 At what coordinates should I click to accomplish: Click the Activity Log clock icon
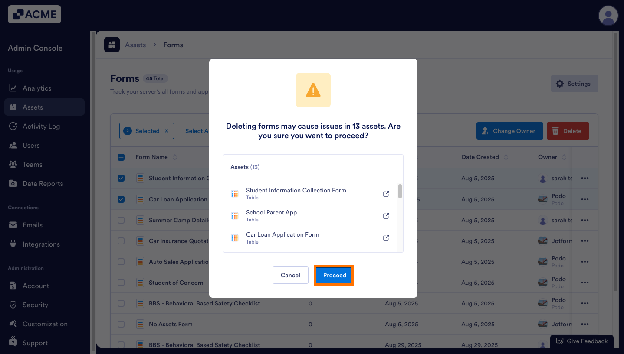click(x=13, y=126)
